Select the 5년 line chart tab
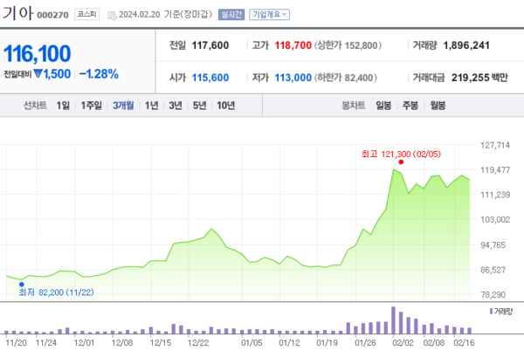Image resolution: width=524 pixels, height=357 pixels. (199, 106)
